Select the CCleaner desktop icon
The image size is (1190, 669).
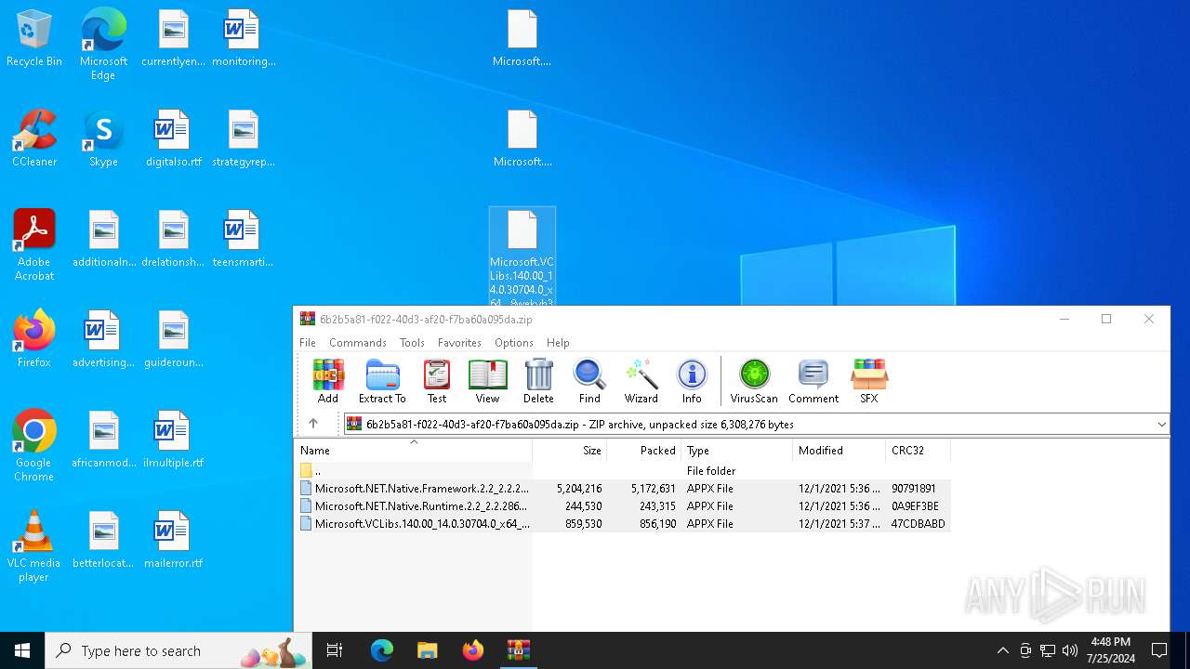pos(34,139)
